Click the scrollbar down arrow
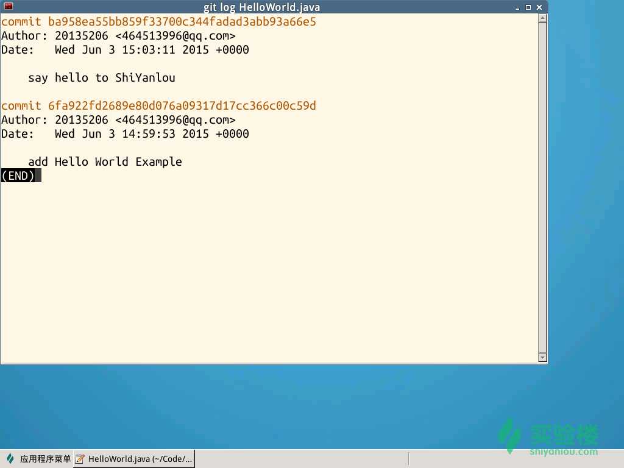 [542, 357]
